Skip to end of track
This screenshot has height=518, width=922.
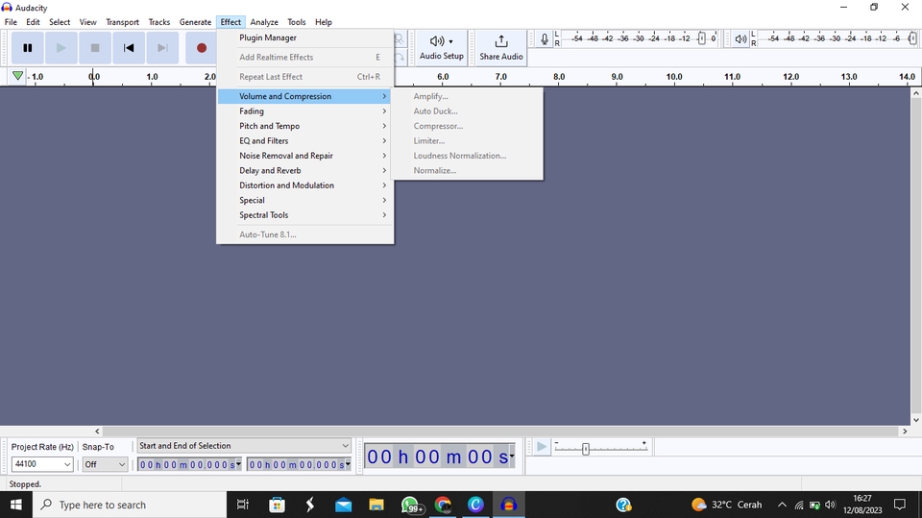point(162,48)
